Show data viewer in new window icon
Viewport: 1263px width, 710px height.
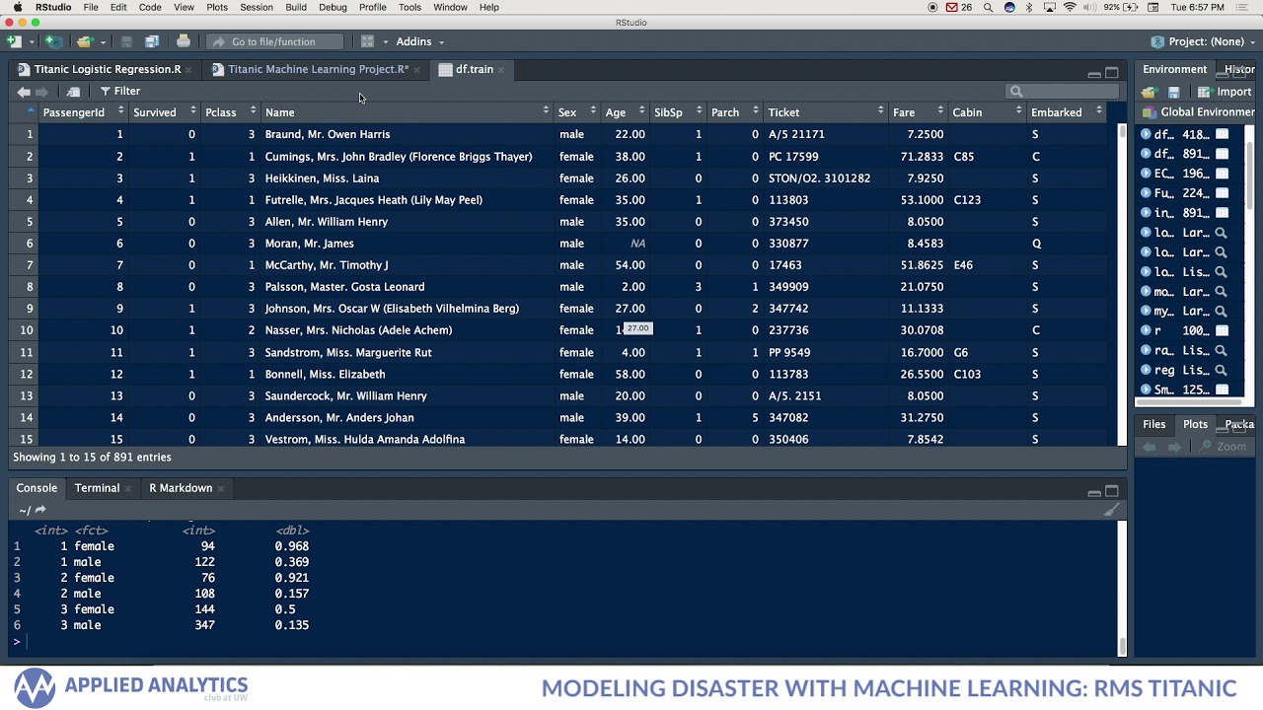pyautogui.click(x=73, y=92)
